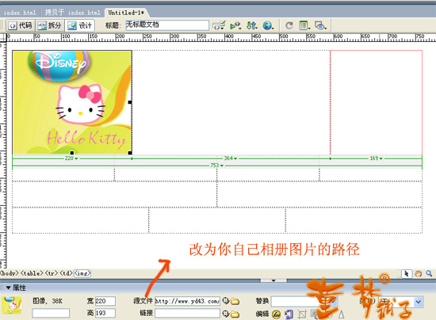Click the 高 height field showing 193
Viewport: 436px width, 320px height.
coord(105,313)
